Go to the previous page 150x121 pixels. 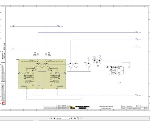tap(54, 118)
